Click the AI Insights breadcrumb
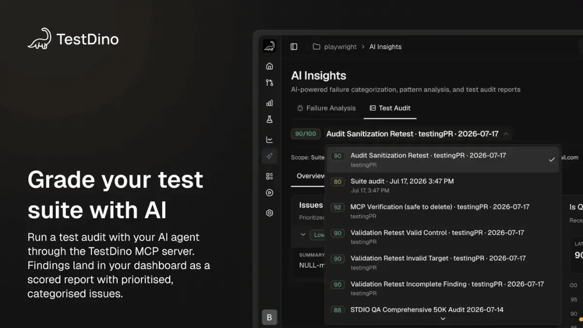 tap(385, 47)
